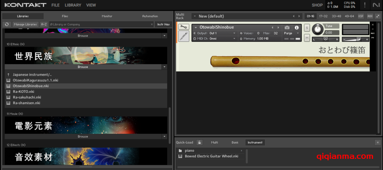Open the Ethnic library options dropdown arrow
Screen dimensions: 383x170
coord(164,67)
